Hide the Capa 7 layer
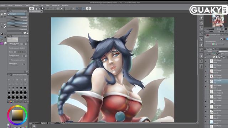Image resolution: width=228 pixels, height=128 pixels. (206, 107)
